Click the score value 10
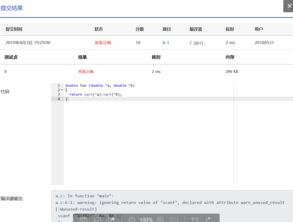Screen dimensions: 293x222 coord(138,43)
